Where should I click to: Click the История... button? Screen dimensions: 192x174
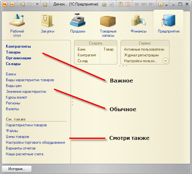17,169
